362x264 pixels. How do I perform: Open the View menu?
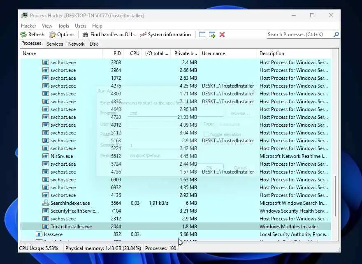click(x=47, y=26)
